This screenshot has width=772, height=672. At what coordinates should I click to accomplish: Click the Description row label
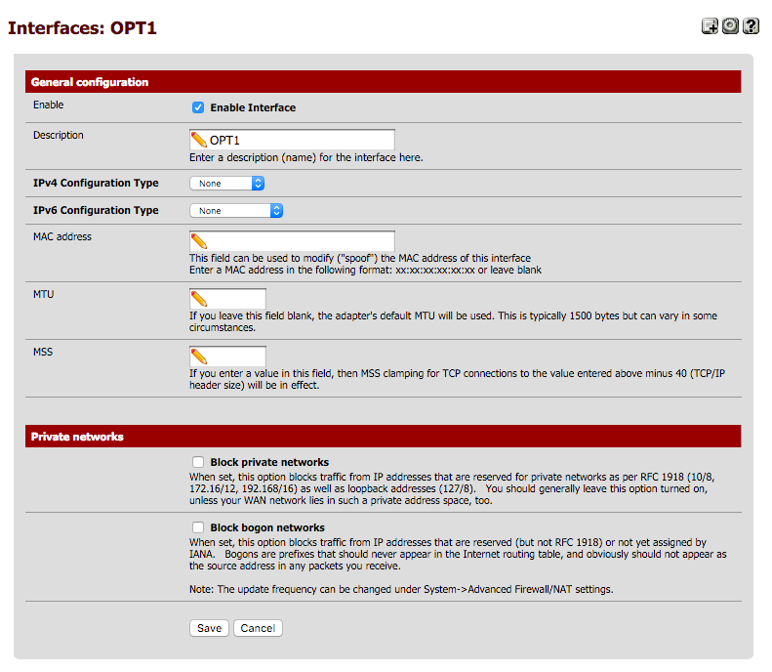point(59,135)
